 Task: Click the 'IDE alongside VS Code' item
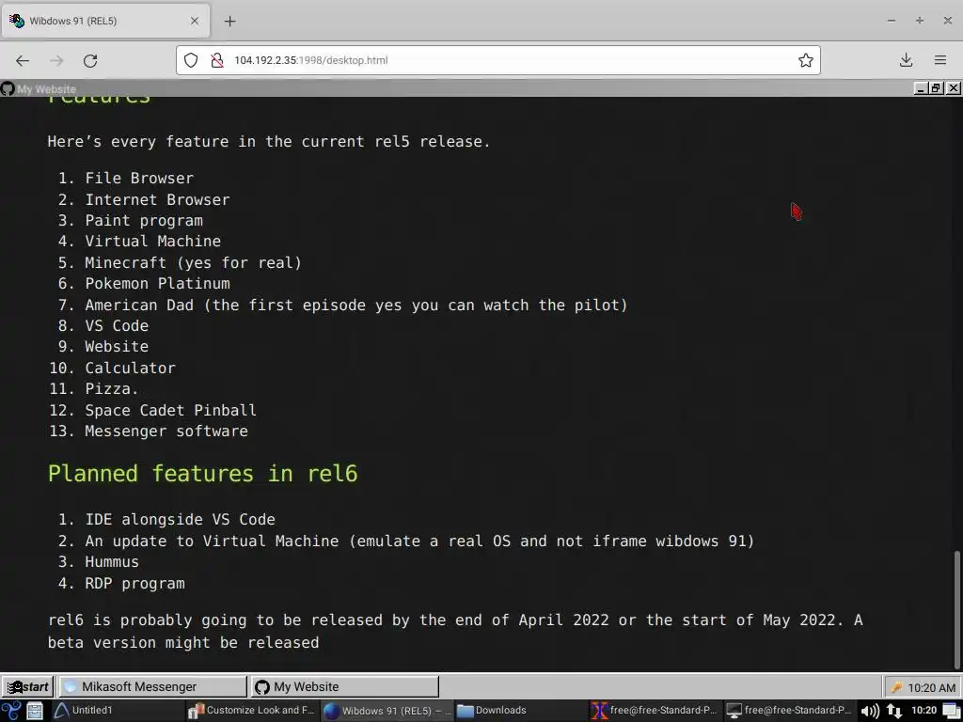(180, 519)
